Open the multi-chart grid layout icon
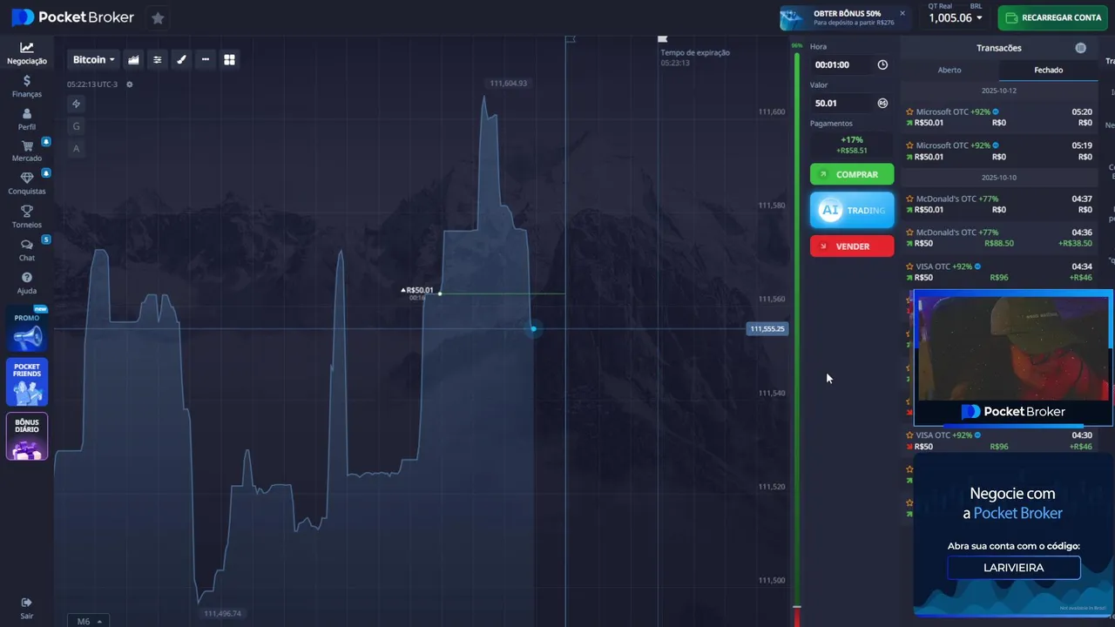Image resolution: width=1115 pixels, height=627 pixels. click(230, 59)
